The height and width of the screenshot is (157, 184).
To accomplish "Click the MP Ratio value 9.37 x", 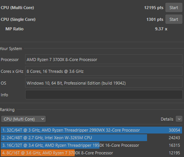I will [x=161, y=29].
